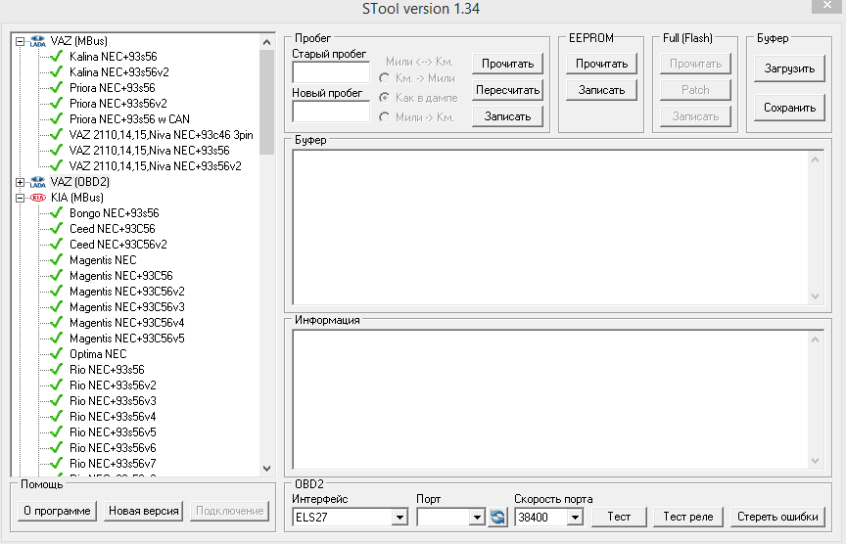This screenshot has height=544, width=846.
Task: Click the port refresh icon
Action: 497,517
